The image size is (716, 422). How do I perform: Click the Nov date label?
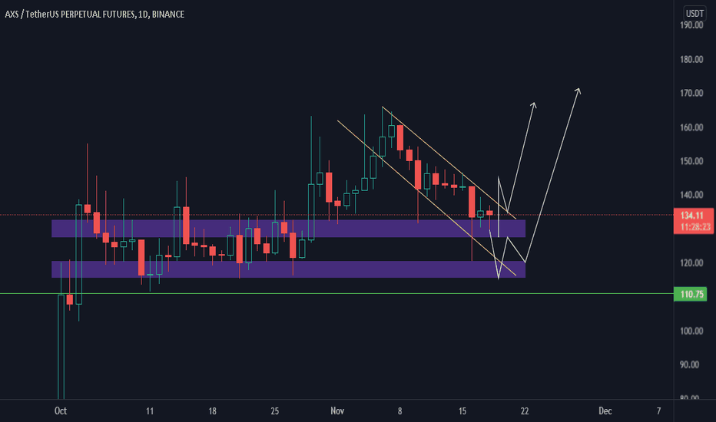(337, 410)
